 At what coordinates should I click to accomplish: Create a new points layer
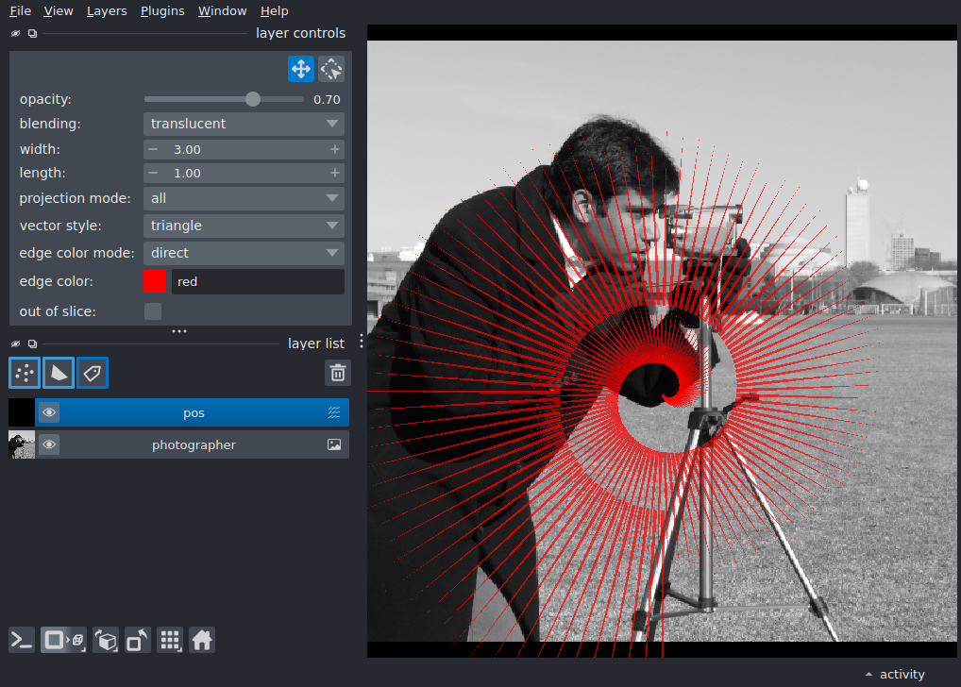pyautogui.click(x=25, y=373)
